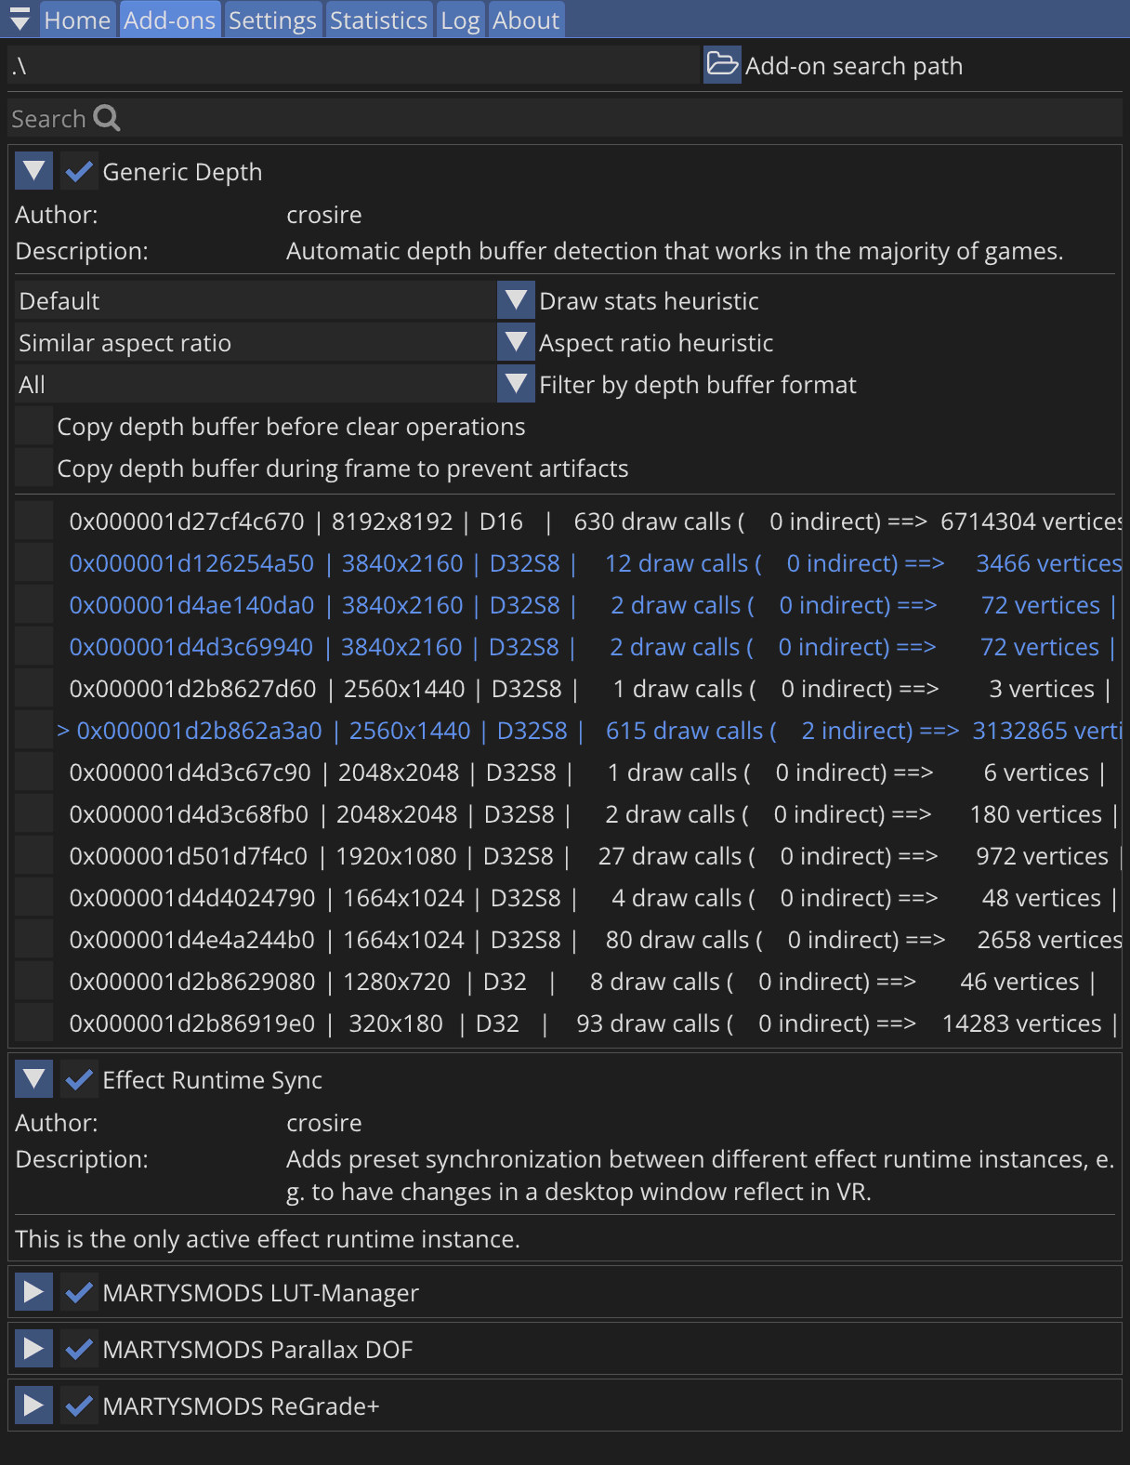Open the overlay dropdown menu arrow
The height and width of the screenshot is (1465, 1130).
(20, 20)
